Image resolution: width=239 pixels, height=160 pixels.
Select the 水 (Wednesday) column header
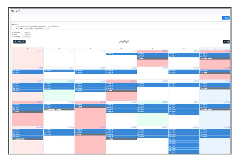coord(121,49)
